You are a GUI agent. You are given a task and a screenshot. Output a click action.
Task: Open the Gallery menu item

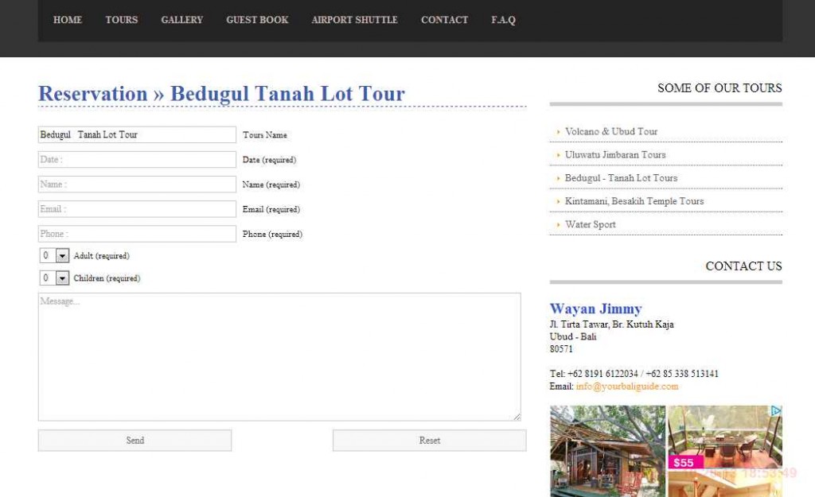(182, 20)
